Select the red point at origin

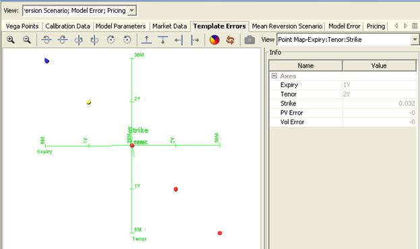131,145
